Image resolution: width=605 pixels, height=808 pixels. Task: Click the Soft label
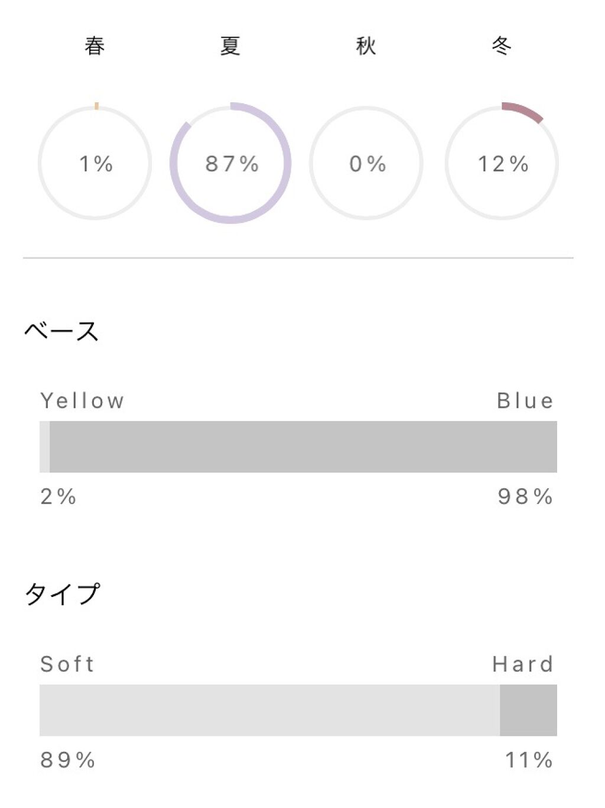pos(67,664)
